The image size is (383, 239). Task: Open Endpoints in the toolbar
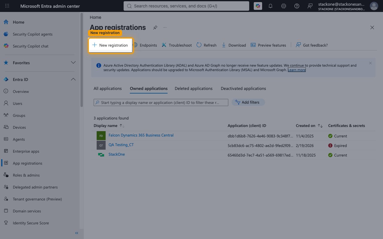pyautogui.click(x=145, y=45)
